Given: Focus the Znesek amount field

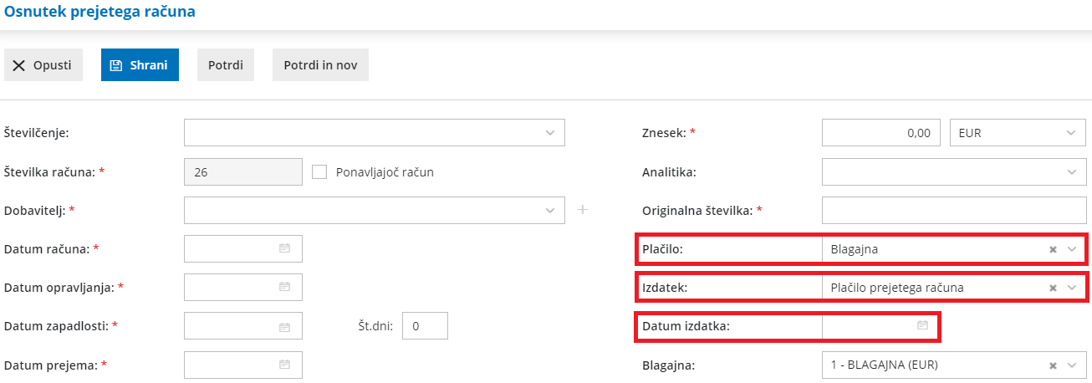Looking at the screenshot, I should pos(883,133).
